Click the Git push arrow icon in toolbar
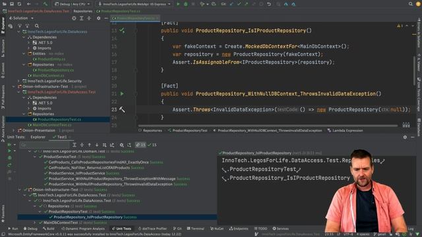The width and height of the screenshot is (422, 237). 246,4
